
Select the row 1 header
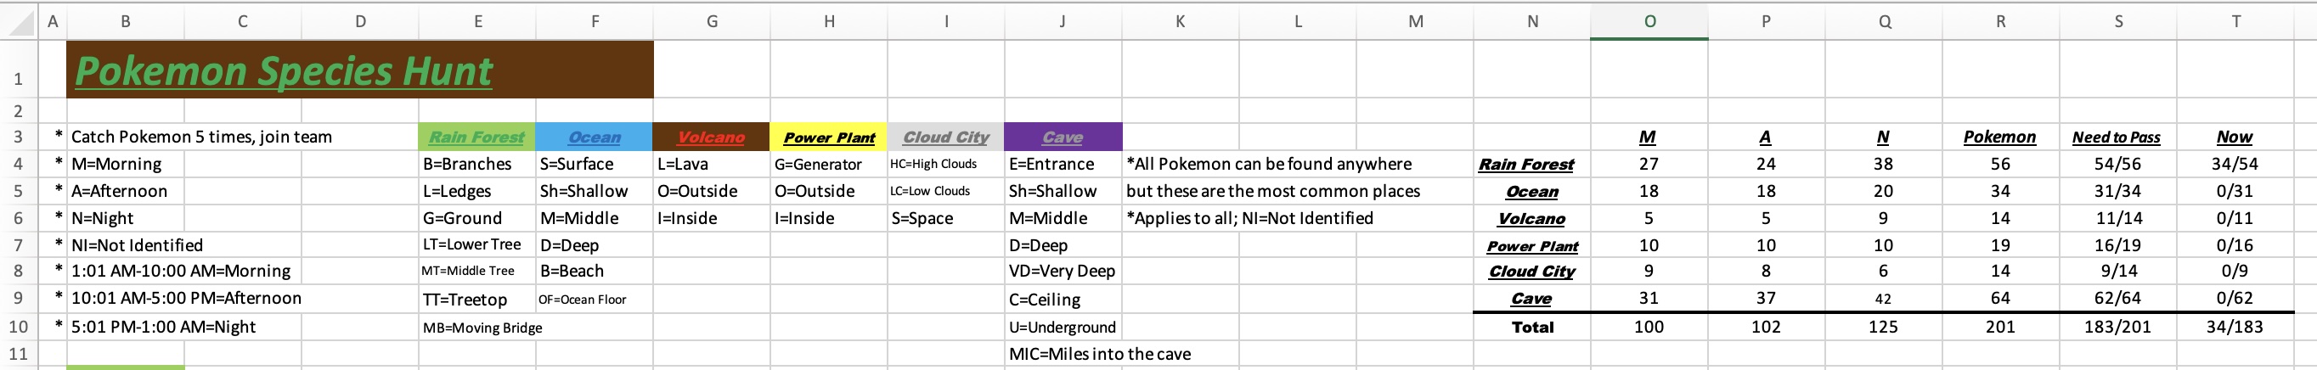coord(19,79)
